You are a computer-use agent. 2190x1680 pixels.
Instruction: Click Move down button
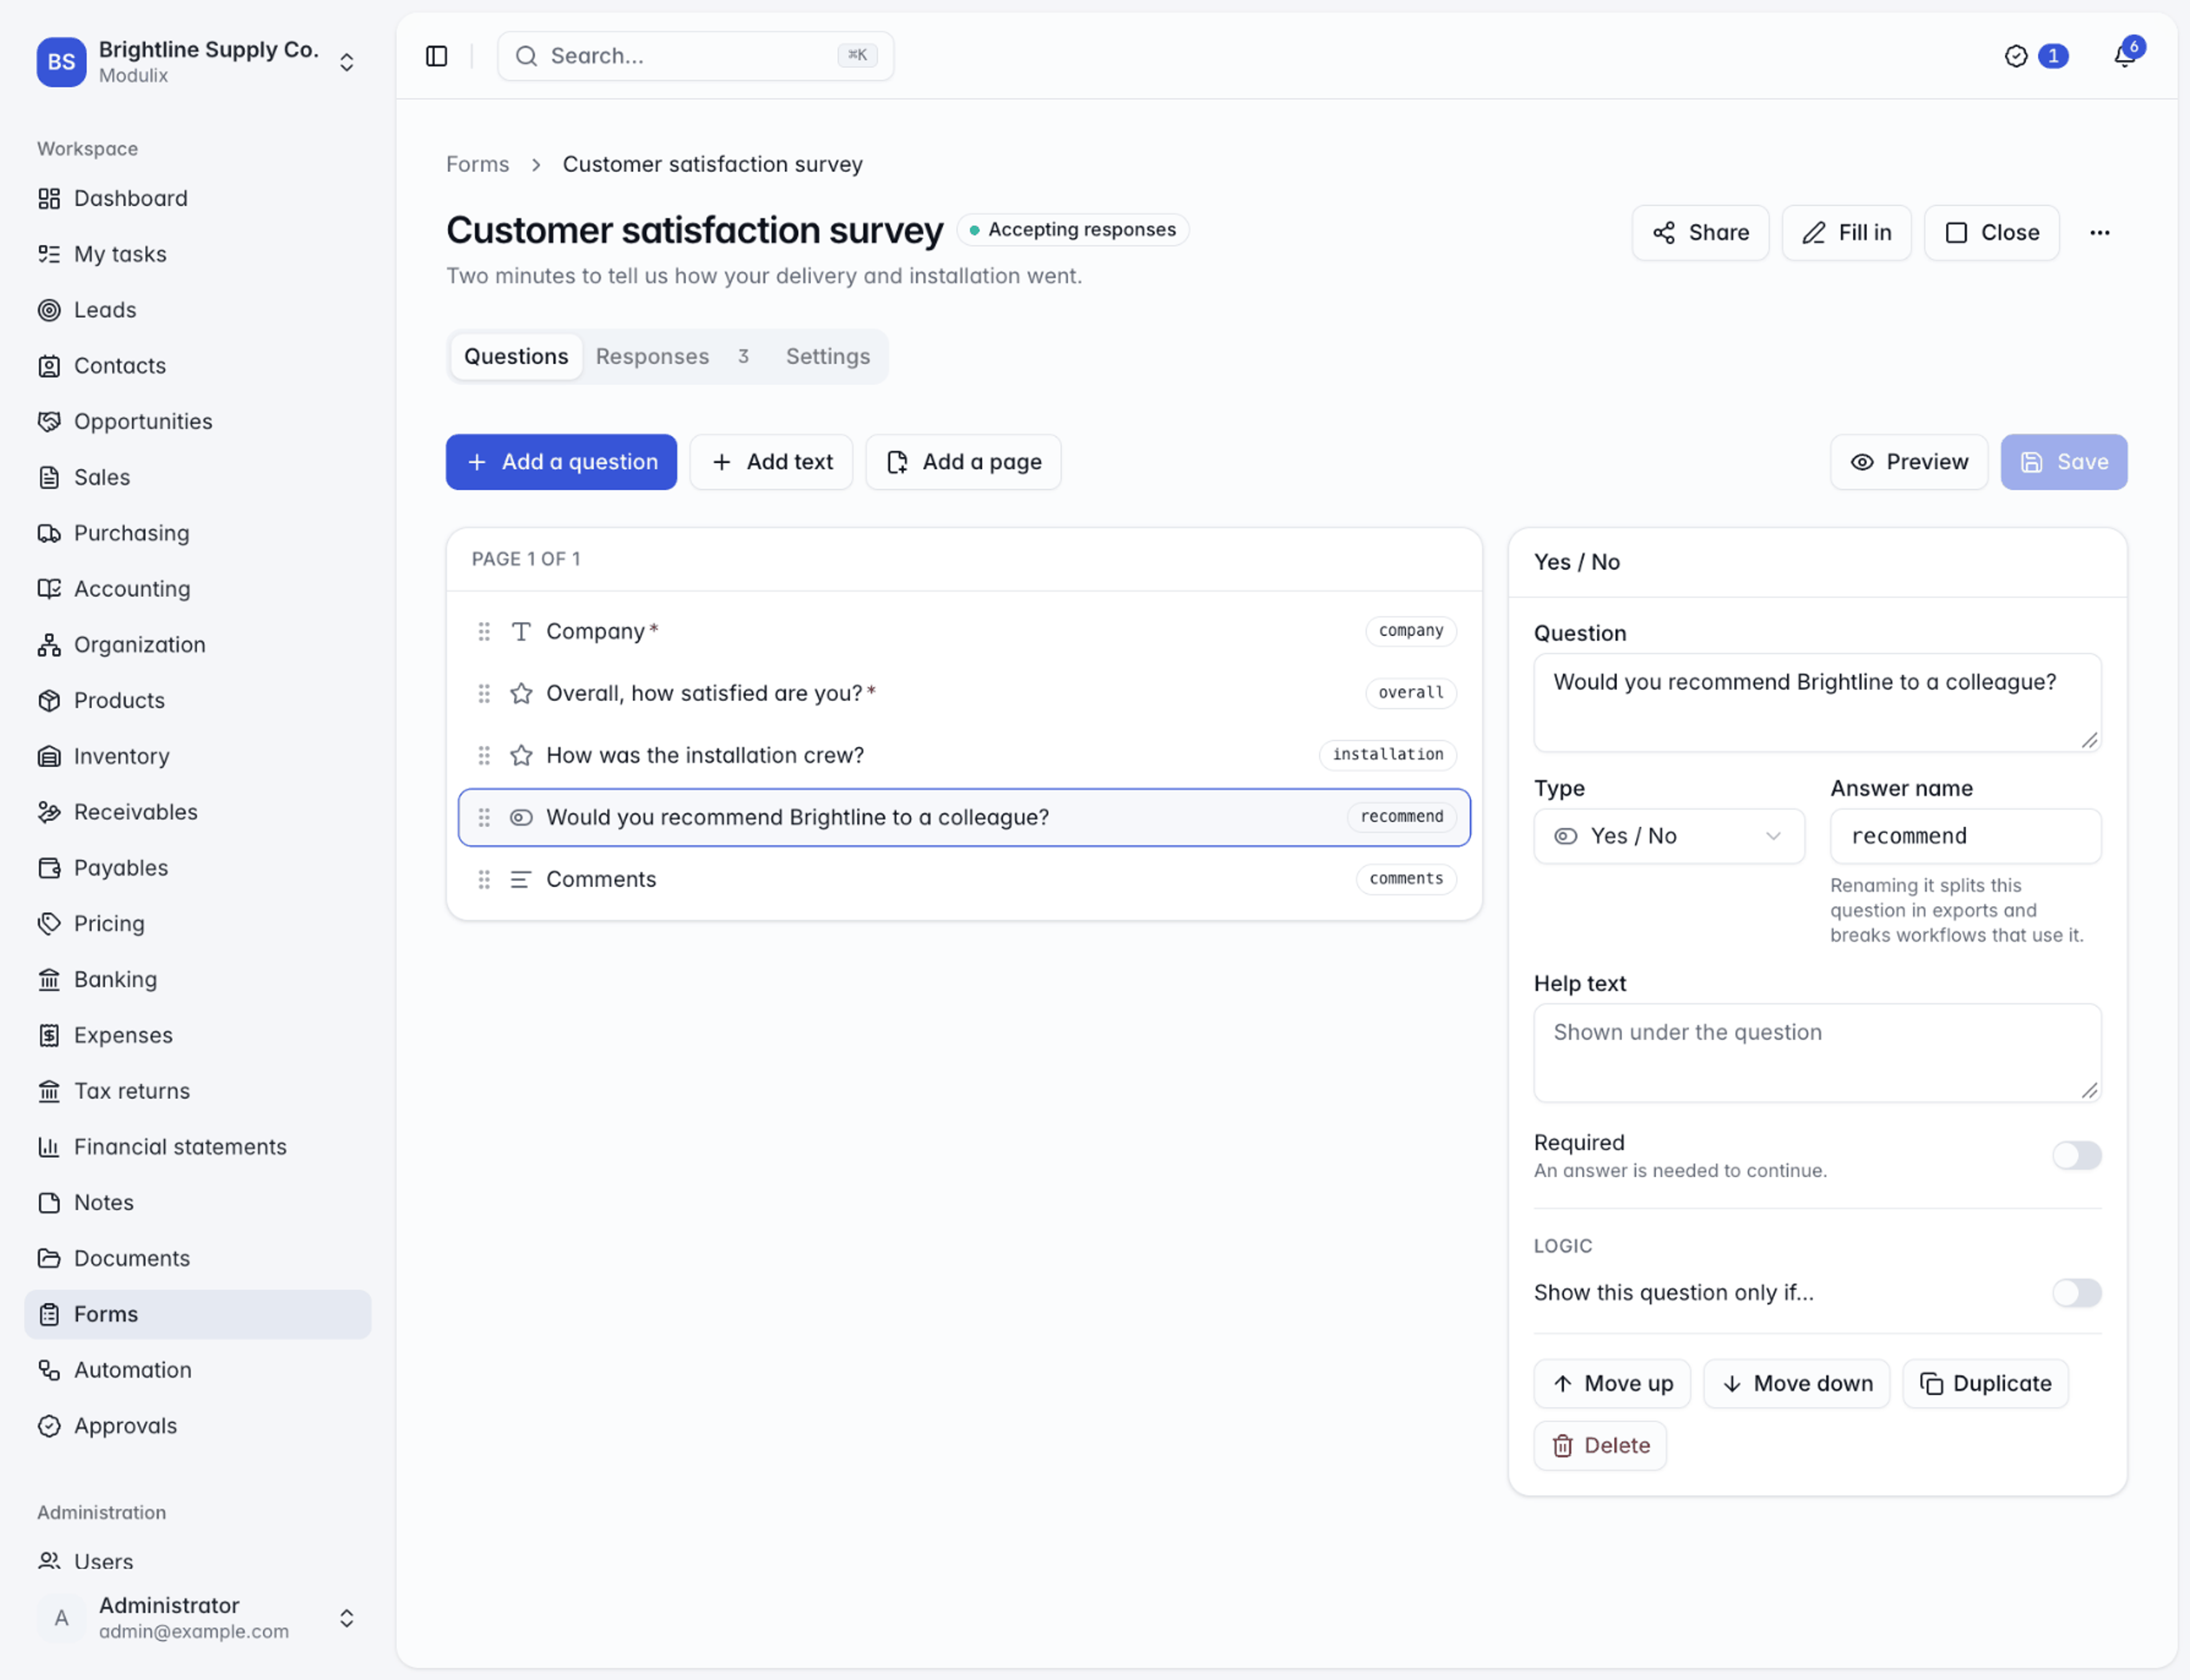click(x=1797, y=1384)
